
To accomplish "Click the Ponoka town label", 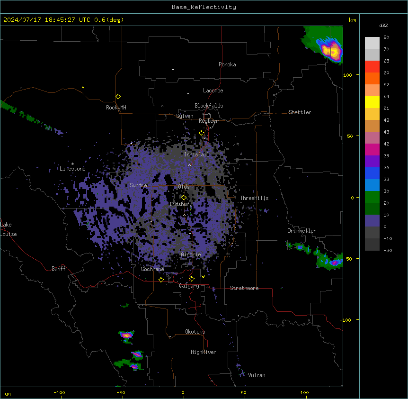I will [x=227, y=64].
